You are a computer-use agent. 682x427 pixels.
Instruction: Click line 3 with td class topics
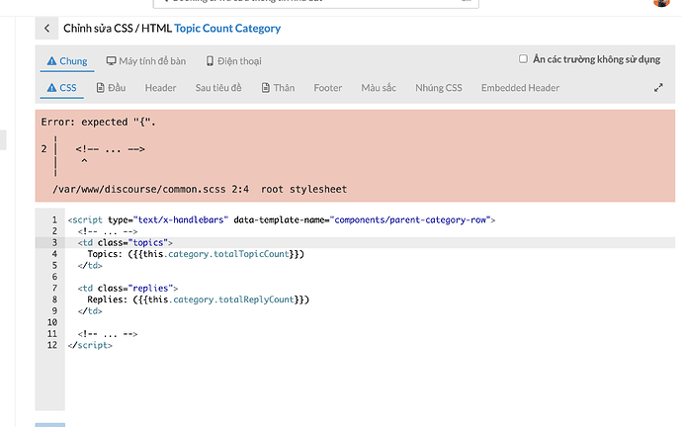pyautogui.click(x=126, y=242)
